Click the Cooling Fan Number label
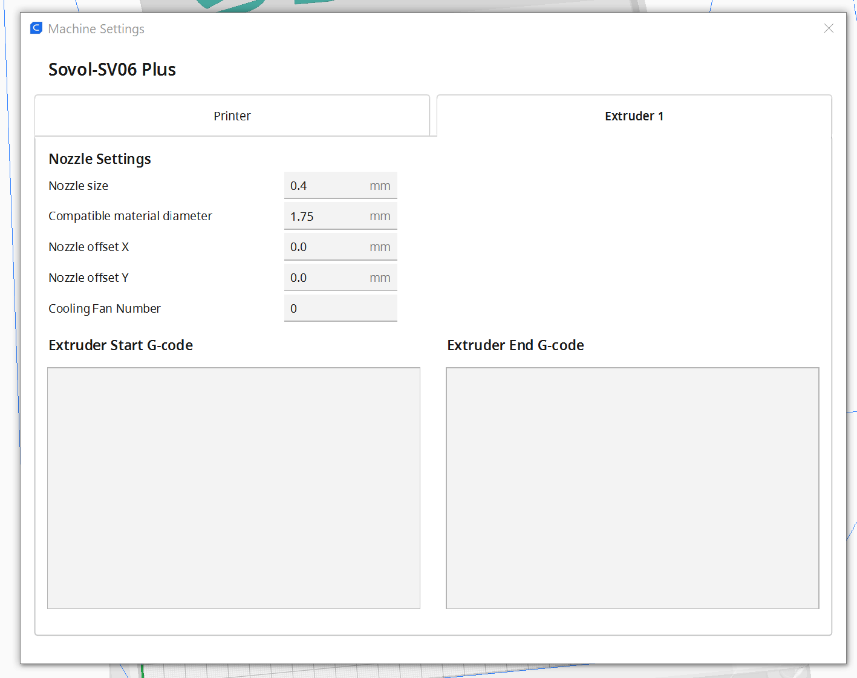Image resolution: width=857 pixels, height=678 pixels. tap(105, 308)
